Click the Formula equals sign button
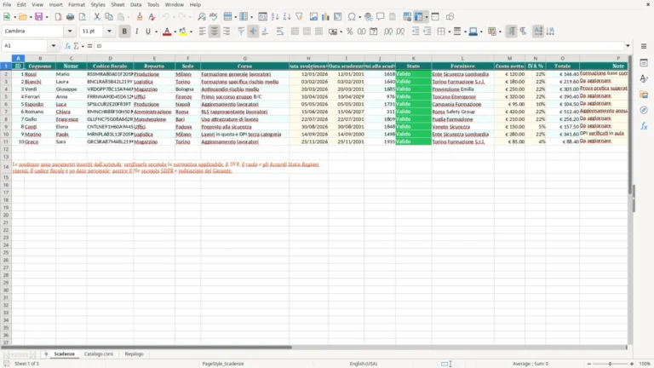Viewport: 654px width, 368px height. point(89,46)
